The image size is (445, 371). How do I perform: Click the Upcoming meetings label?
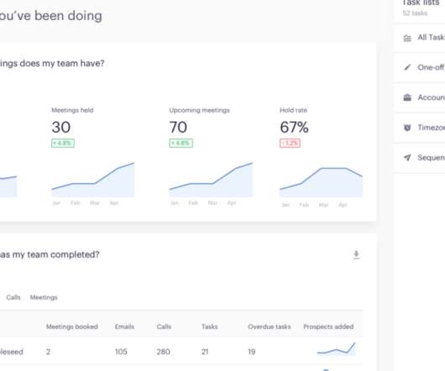tap(199, 110)
